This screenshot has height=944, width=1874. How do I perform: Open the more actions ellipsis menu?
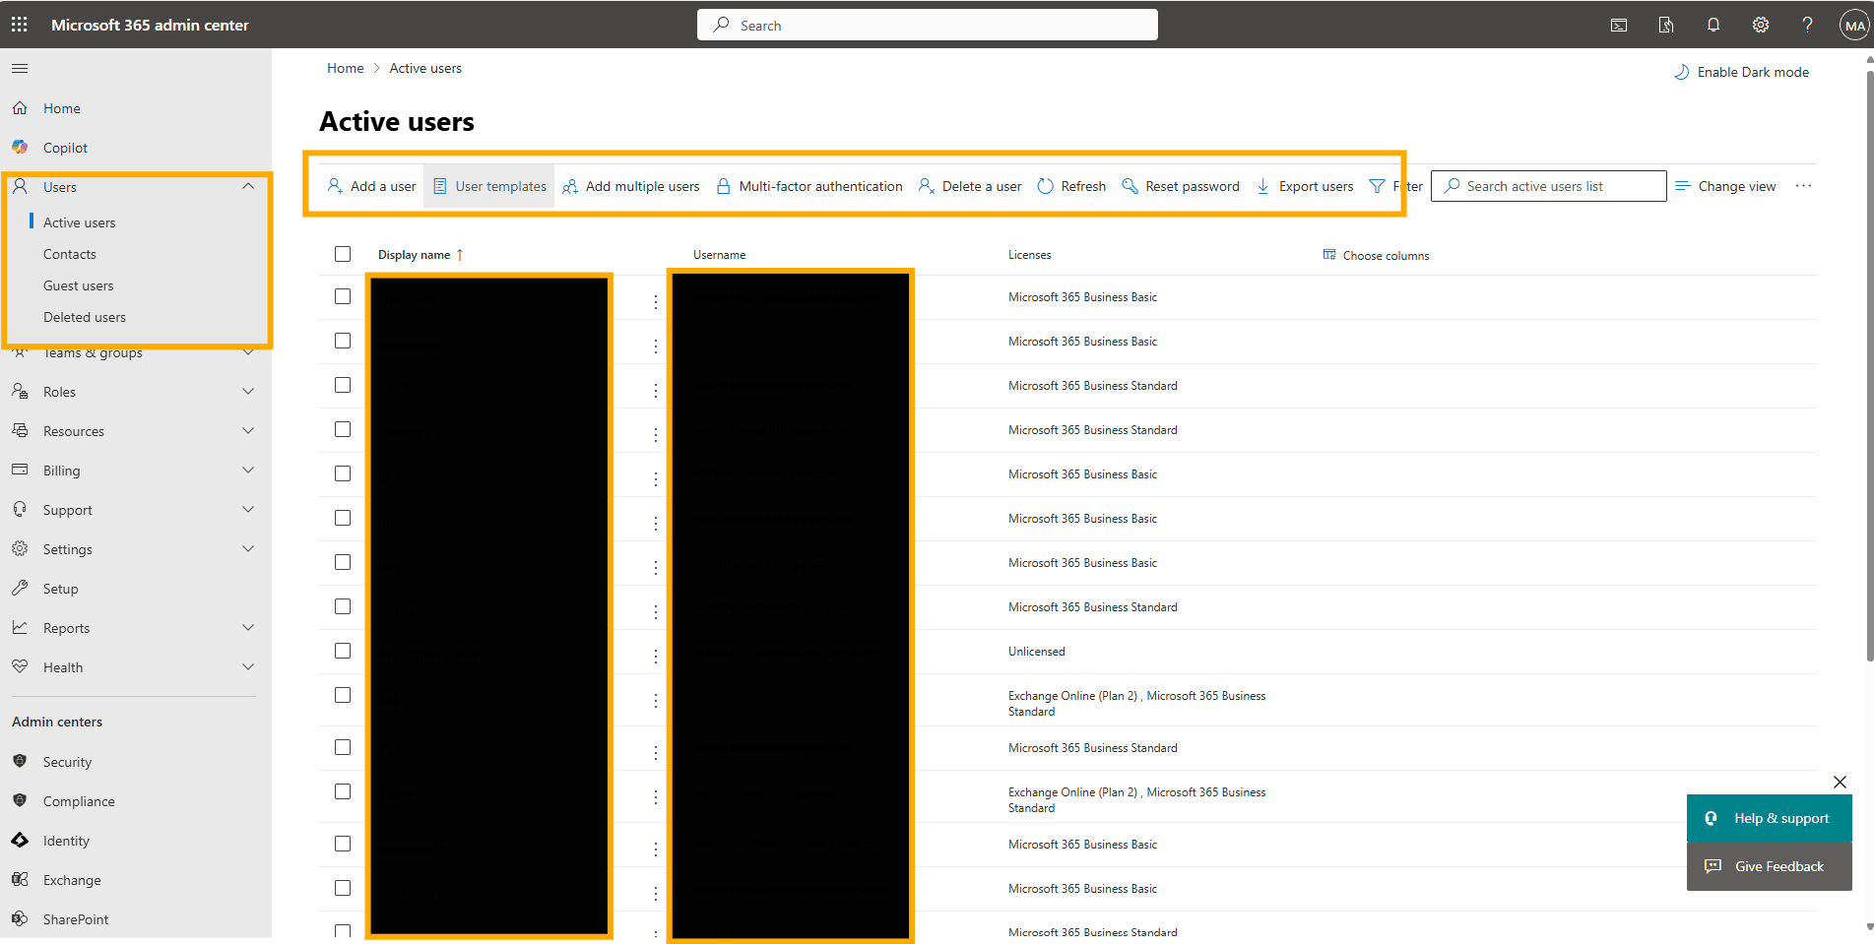[1804, 185]
